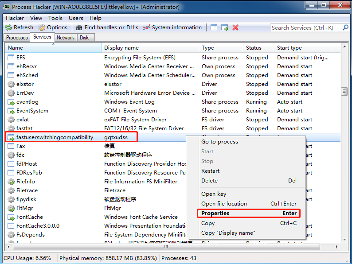Click the EventSystem running service icon
This screenshot has width=352, height=264.
[11, 111]
